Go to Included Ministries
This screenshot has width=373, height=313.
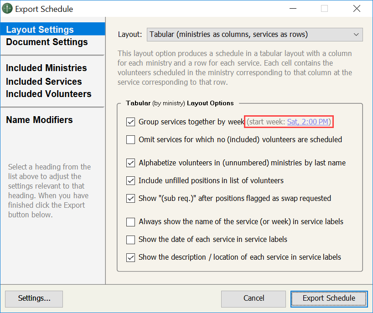tap(46, 68)
